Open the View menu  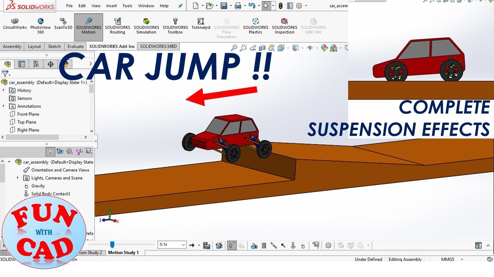(96, 6)
